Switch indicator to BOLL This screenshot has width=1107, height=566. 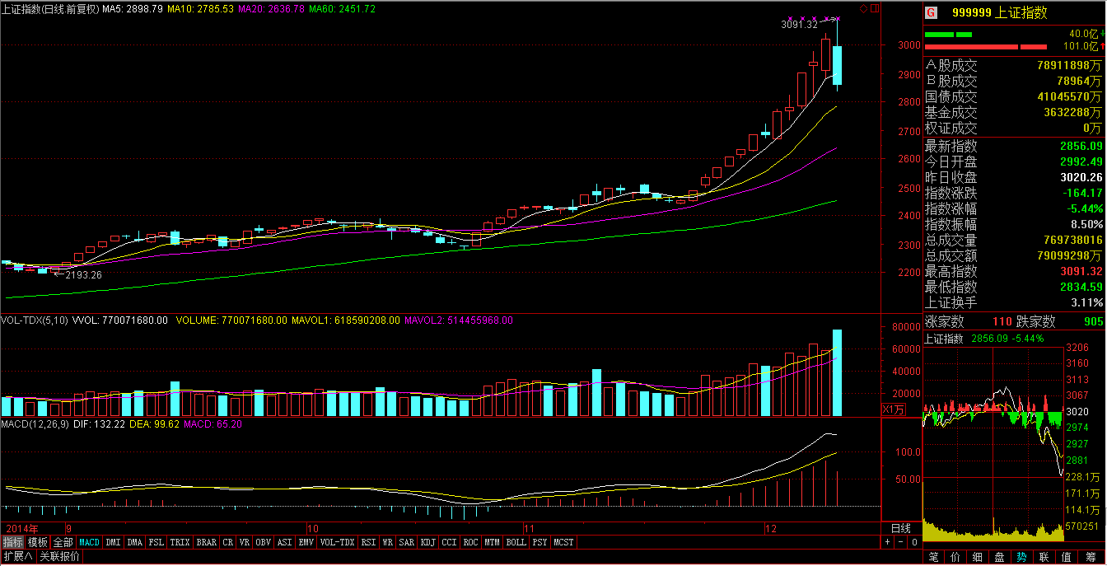coord(516,542)
